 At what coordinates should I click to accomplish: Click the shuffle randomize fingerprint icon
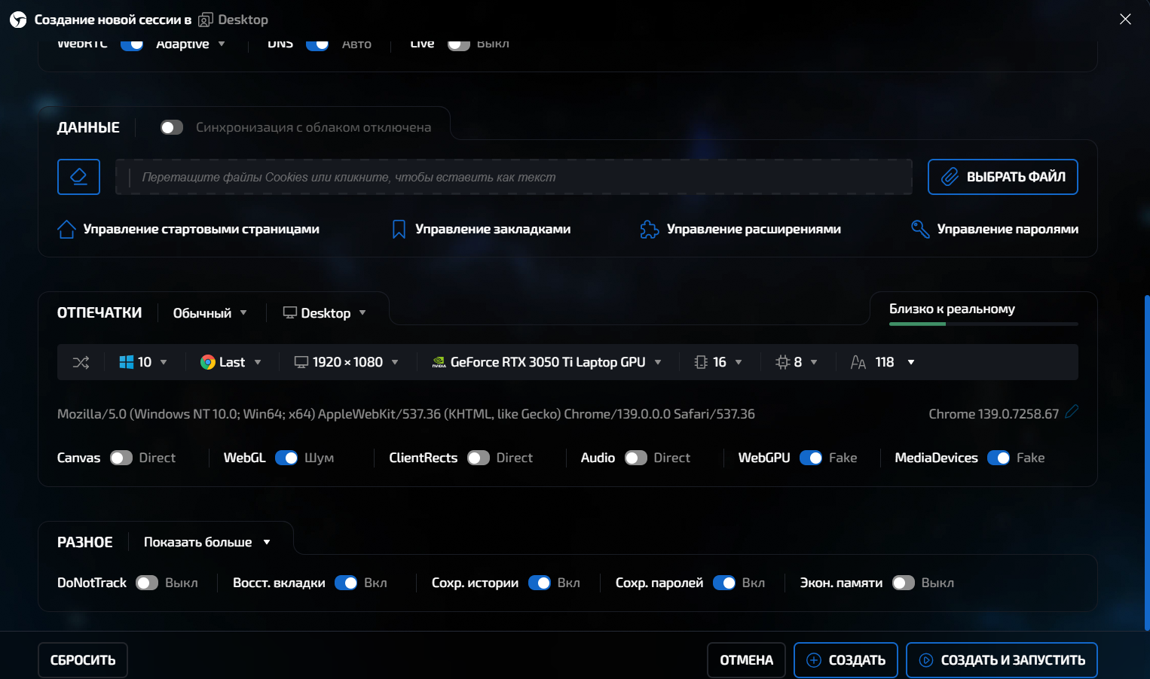[81, 362]
